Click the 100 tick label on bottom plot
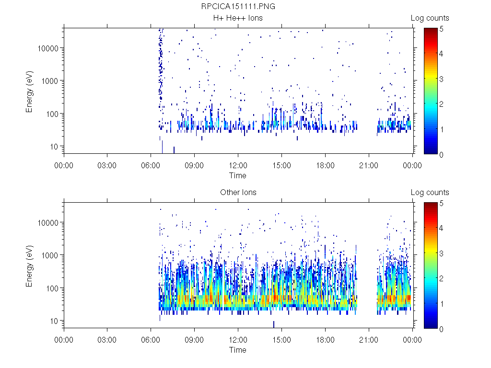Image resolution: width=491 pixels, height=368 pixels. [x=52, y=288]
